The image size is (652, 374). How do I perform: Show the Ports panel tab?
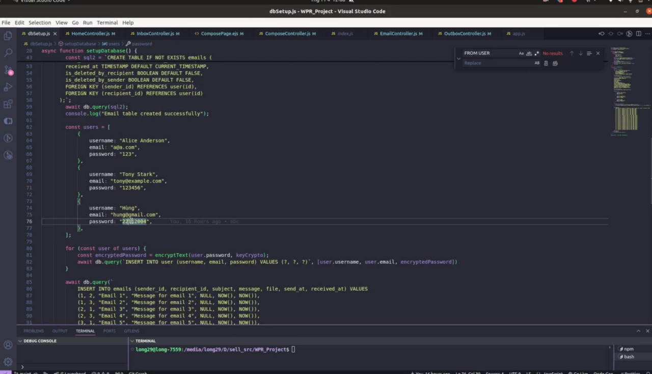(109, 331)
